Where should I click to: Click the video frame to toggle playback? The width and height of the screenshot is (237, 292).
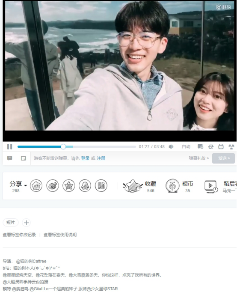(120, 66)
